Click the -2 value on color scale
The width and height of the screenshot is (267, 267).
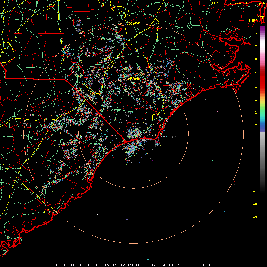[x=255, y=152]
